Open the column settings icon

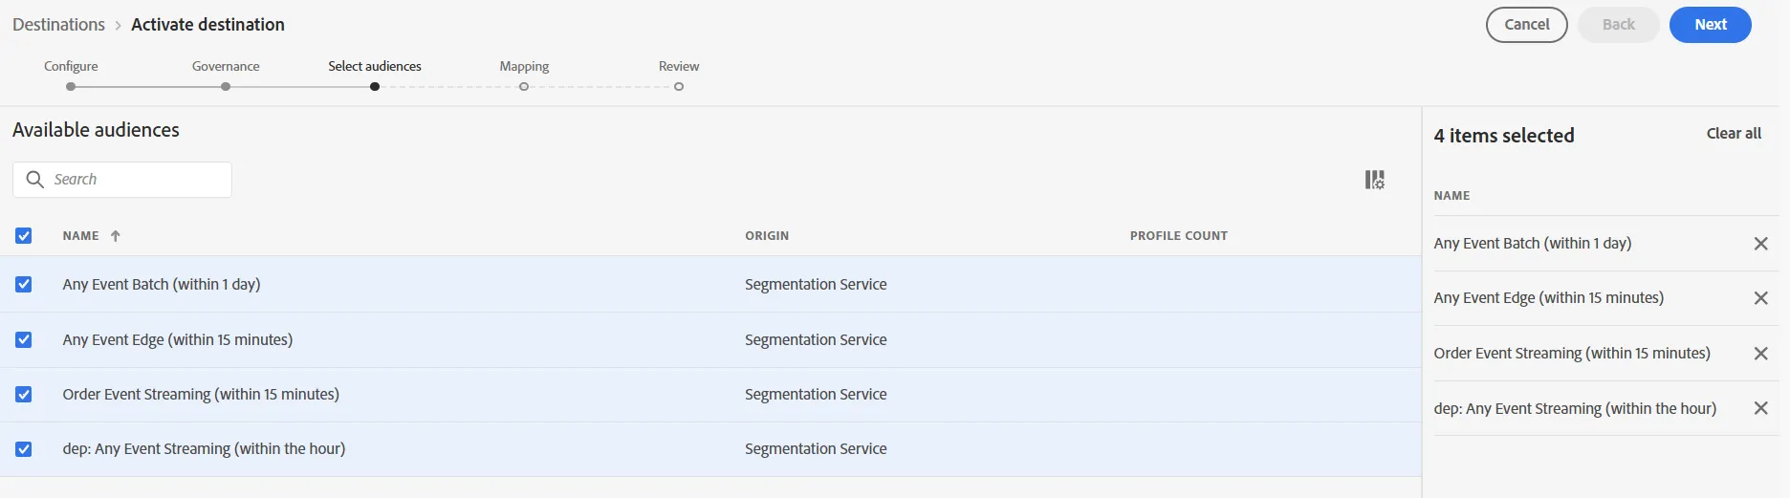[x=1374, y=180]
